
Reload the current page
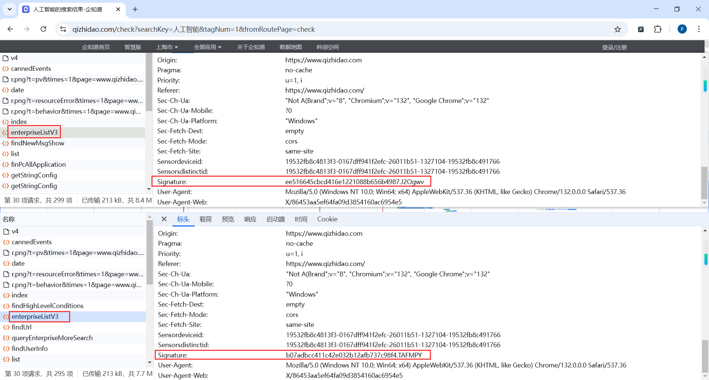(x=43, y=29)
